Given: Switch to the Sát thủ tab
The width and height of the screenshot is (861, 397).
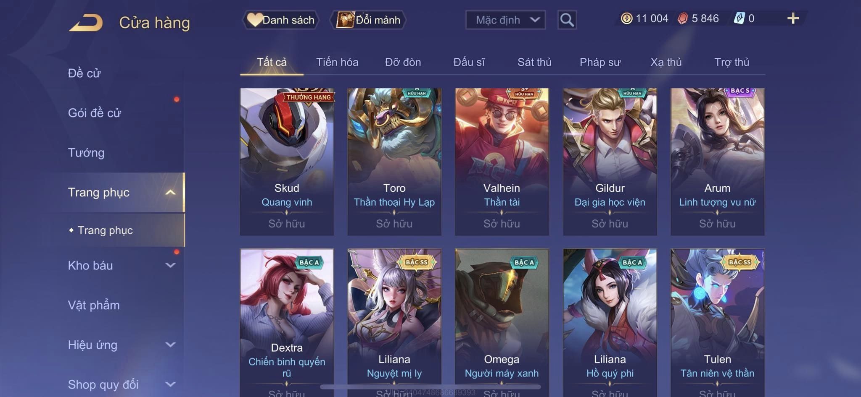Looking at the screenshot, I should pos(534,62).
